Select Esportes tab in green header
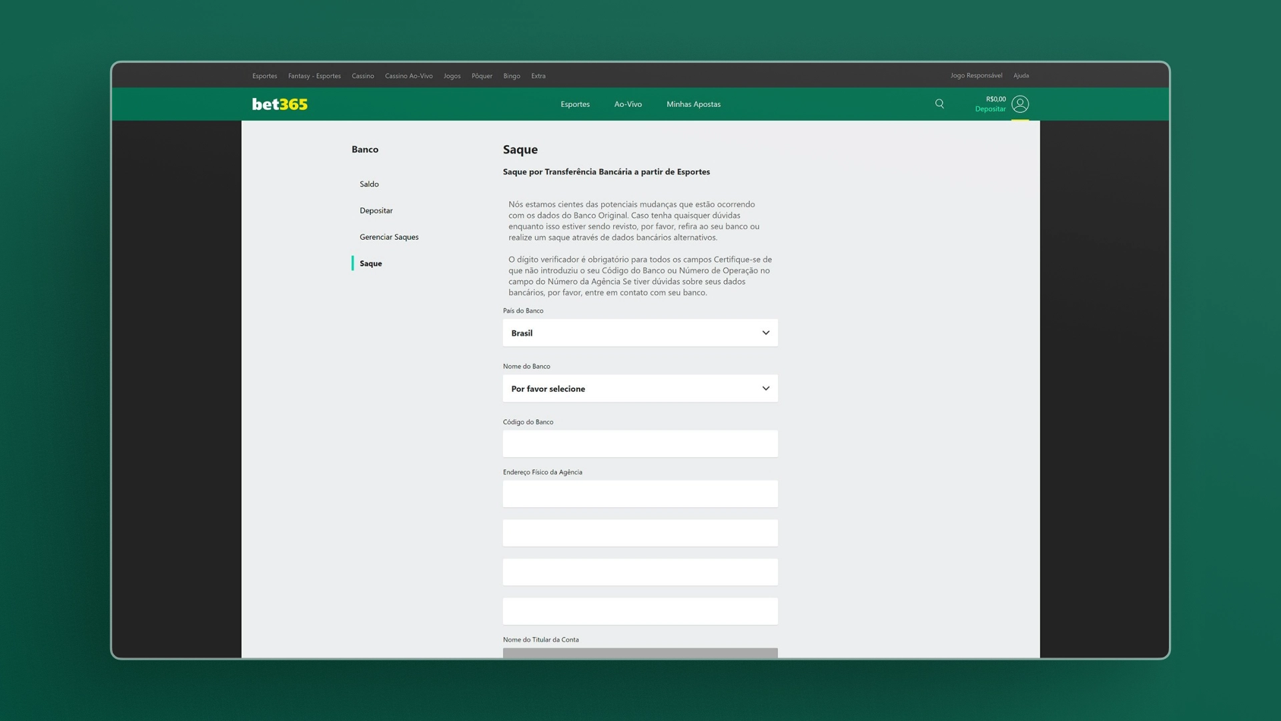This screenshot has height=721, width=1281. point(575,104)
